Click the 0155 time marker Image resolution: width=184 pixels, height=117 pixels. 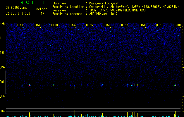click(90, 25)
